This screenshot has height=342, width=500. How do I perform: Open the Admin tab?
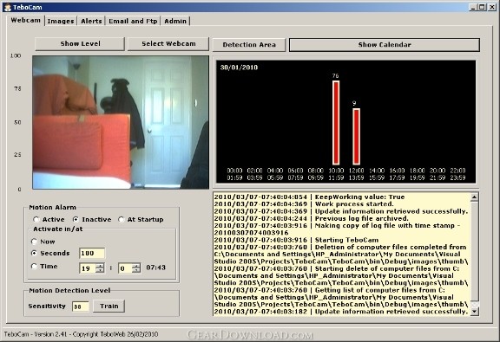click(175, 21)
